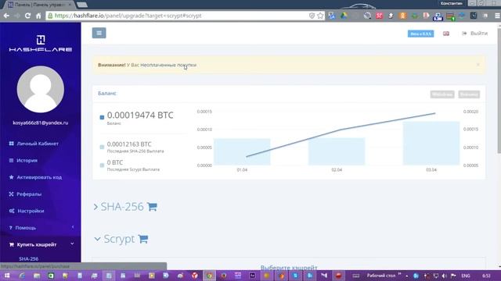Open Рефералы in the sidebar

click(x=29, y=194)
